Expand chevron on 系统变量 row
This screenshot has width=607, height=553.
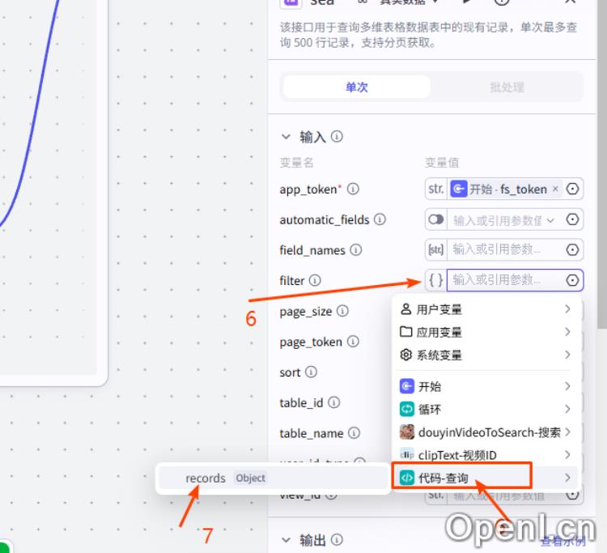coord(567,355)
